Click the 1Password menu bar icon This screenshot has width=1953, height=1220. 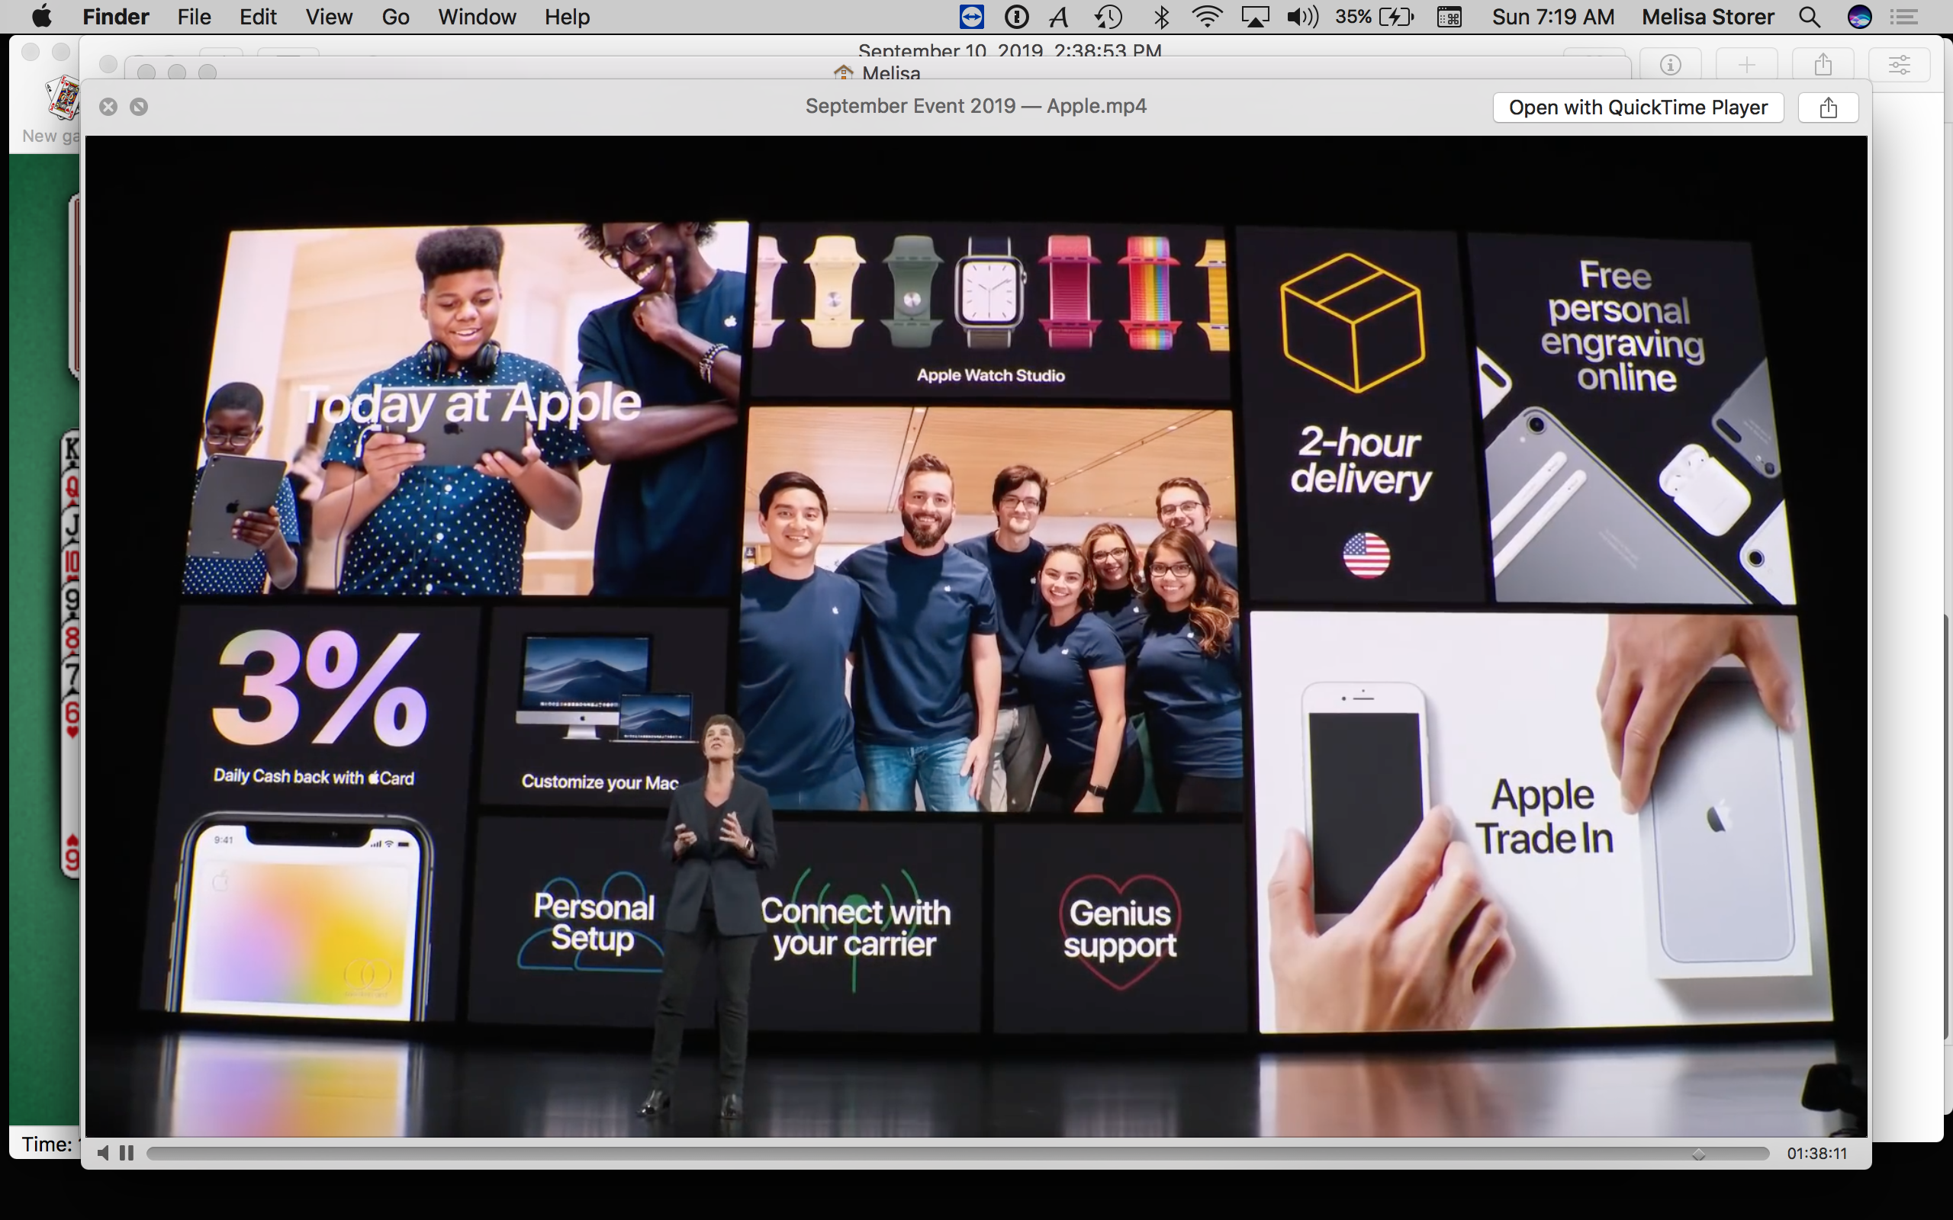1016,17
